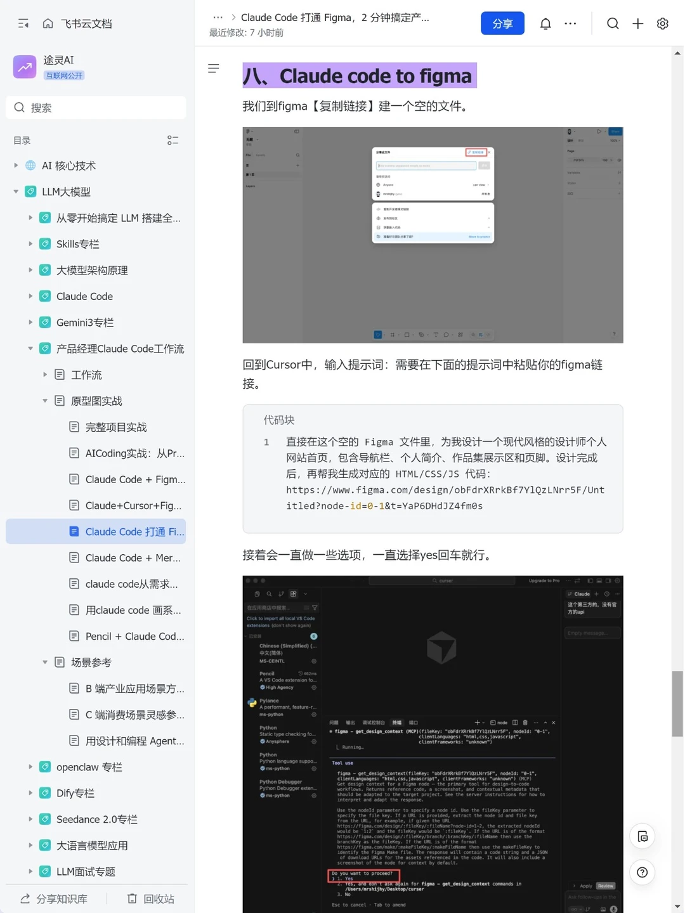
Task: Toggle the 目录 collapse-all icon
Action: (x=173, y=140)
